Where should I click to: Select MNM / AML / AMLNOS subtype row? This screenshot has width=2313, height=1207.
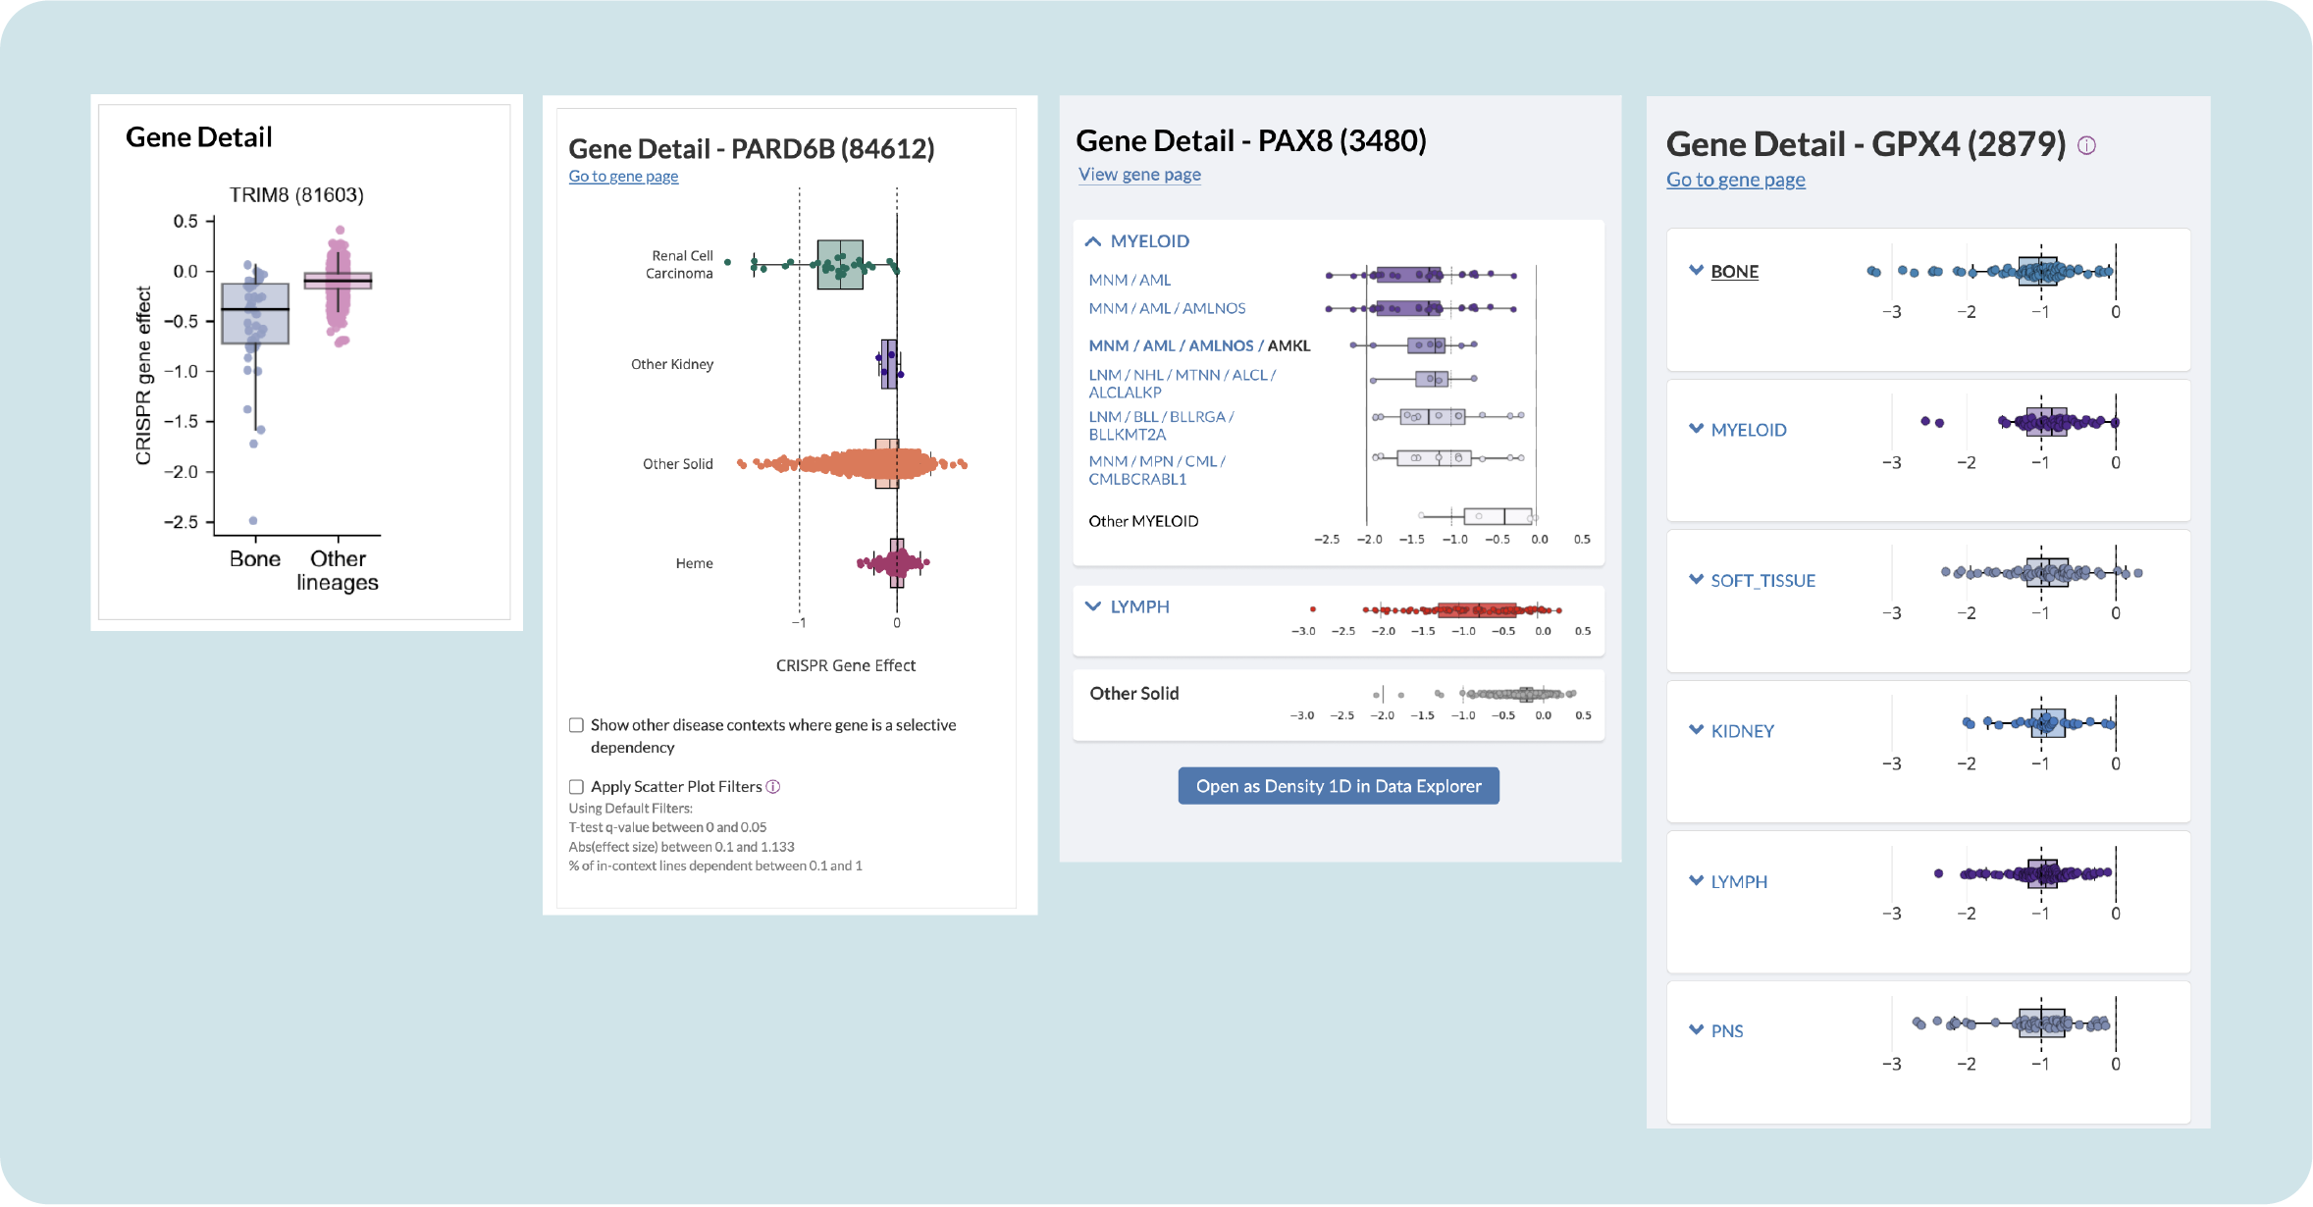coord(1167,308)
